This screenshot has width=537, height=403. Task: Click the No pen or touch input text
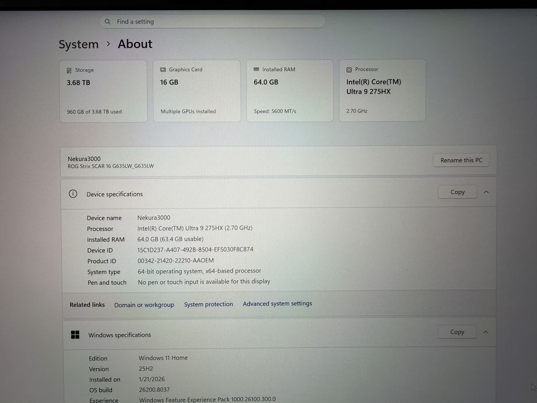[204, 282]
